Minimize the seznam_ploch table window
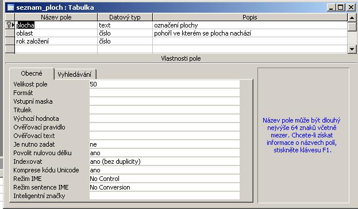The height and width of the screenshot is (209, 358). coord(331,7)
